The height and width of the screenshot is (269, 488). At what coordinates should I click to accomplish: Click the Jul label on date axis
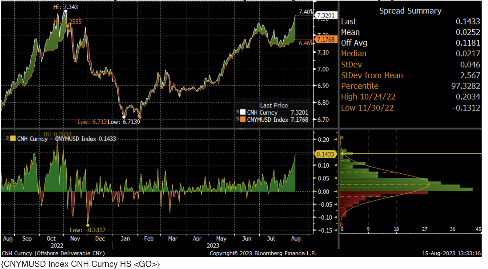(271, 238)
